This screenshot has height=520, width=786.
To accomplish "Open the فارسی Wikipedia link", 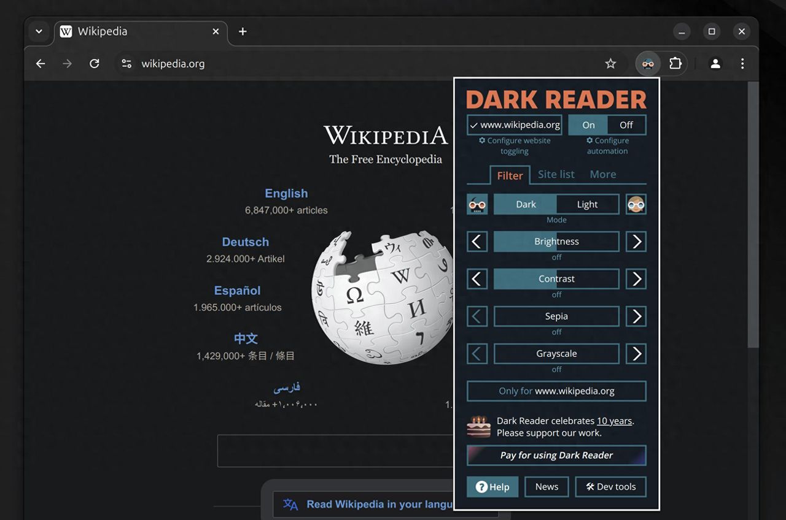I will tap(287, 388).
